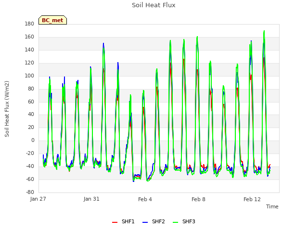This screenshot has width=308, height=231.
Task: Click the Feb 8 x-axis tick label
Action: coord(198,199)
